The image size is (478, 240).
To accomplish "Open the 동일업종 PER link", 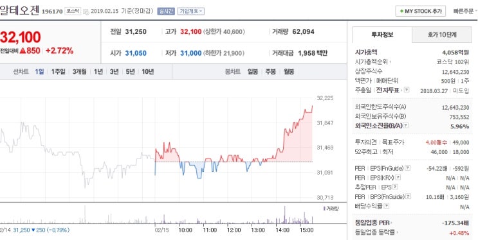I will tap(374, 223).
